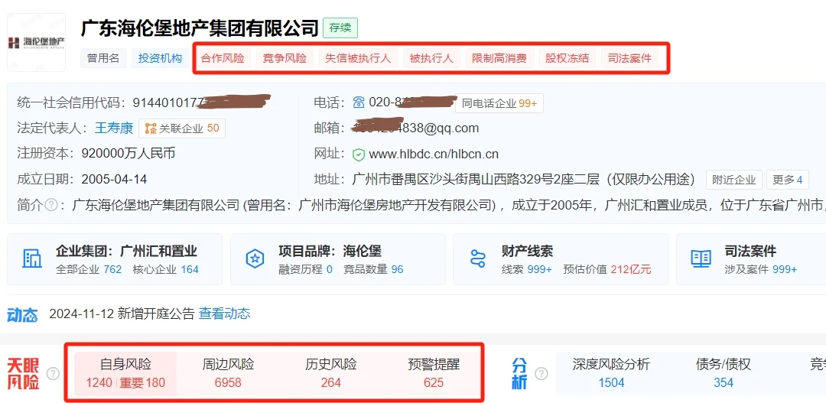The height and width of the screenshot is (403, 826).
Task: Click the 存续 status badge
Action: [340, 28]
